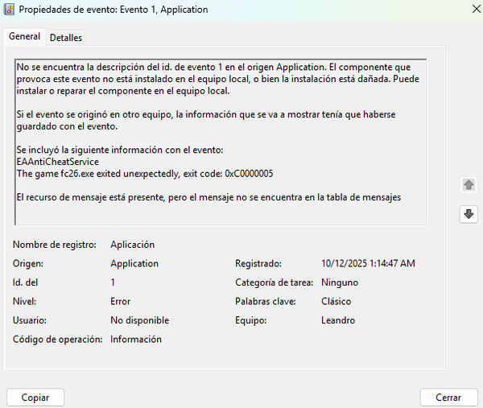The image size is (483, 408).
Task: Click the Cerrar button
Action: pyautogui.click(x=448, y=398)
